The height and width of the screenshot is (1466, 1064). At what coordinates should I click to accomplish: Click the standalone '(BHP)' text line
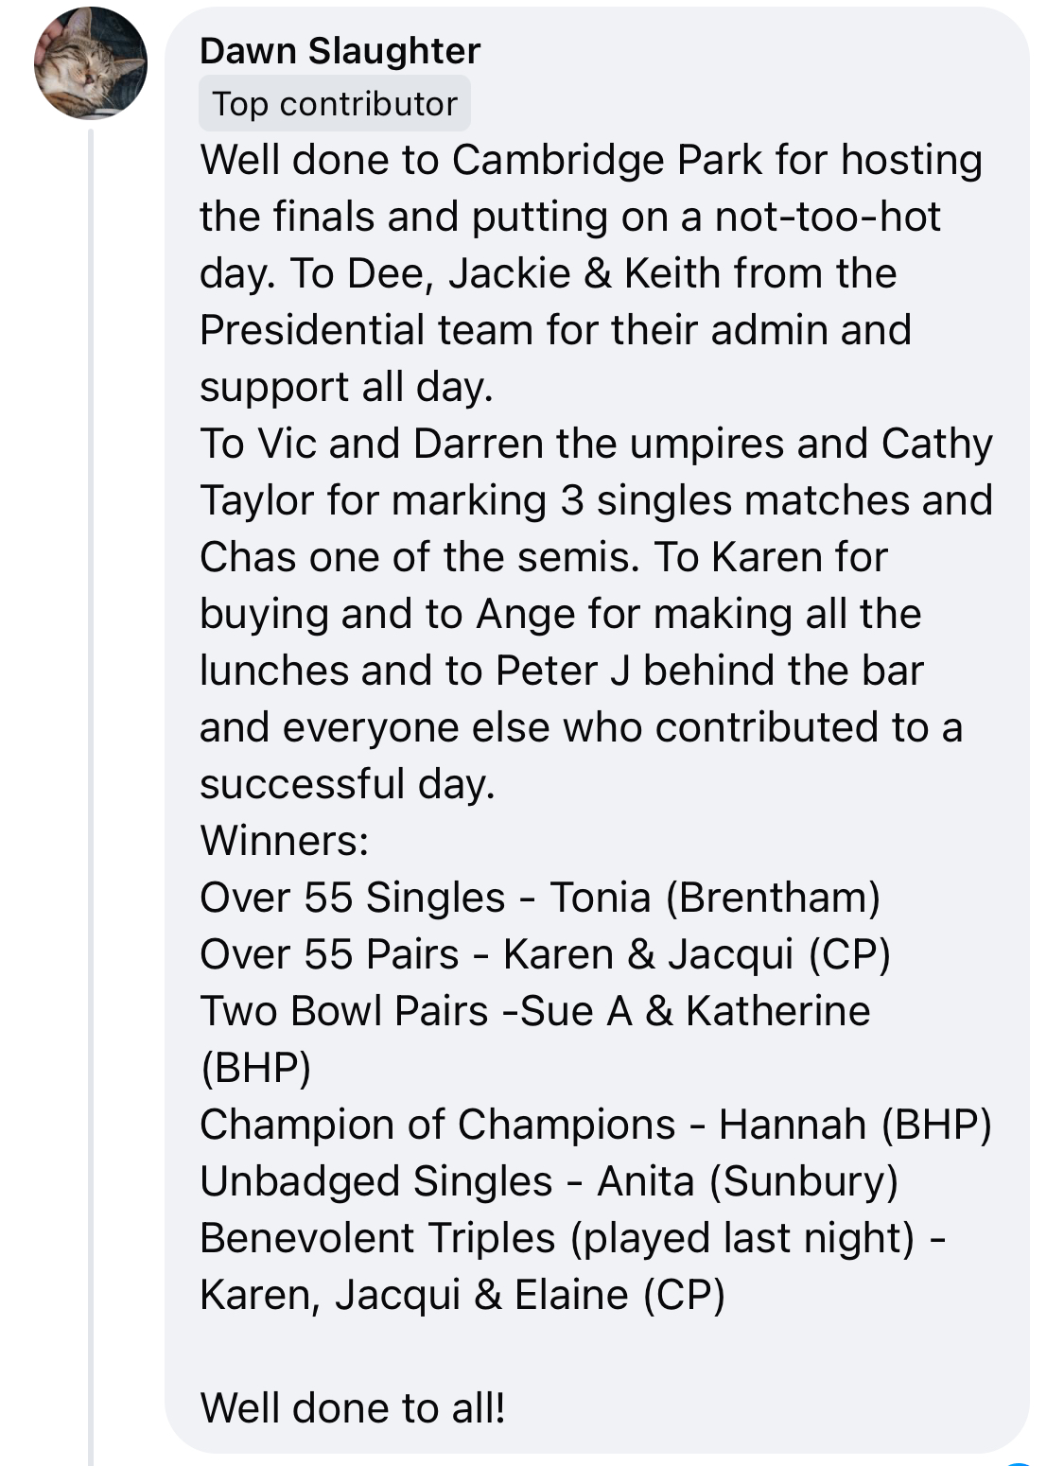pyautogui.click(x=255, y=1068)
